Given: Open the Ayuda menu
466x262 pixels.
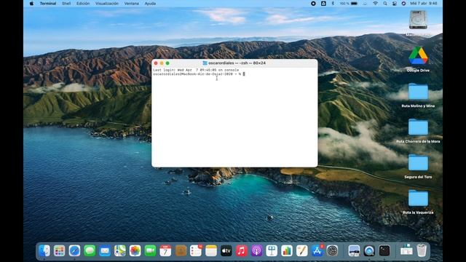Looking at the screenshot, I should [150, 4].
